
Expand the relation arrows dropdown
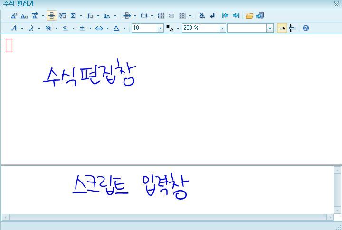[x=135, y=16]
